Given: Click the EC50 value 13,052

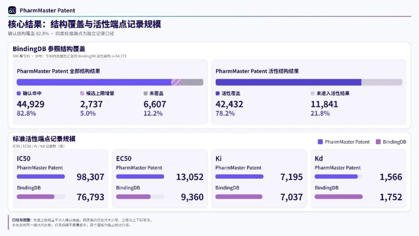Looking at the screenshot, I should click(x=190, y=177).
